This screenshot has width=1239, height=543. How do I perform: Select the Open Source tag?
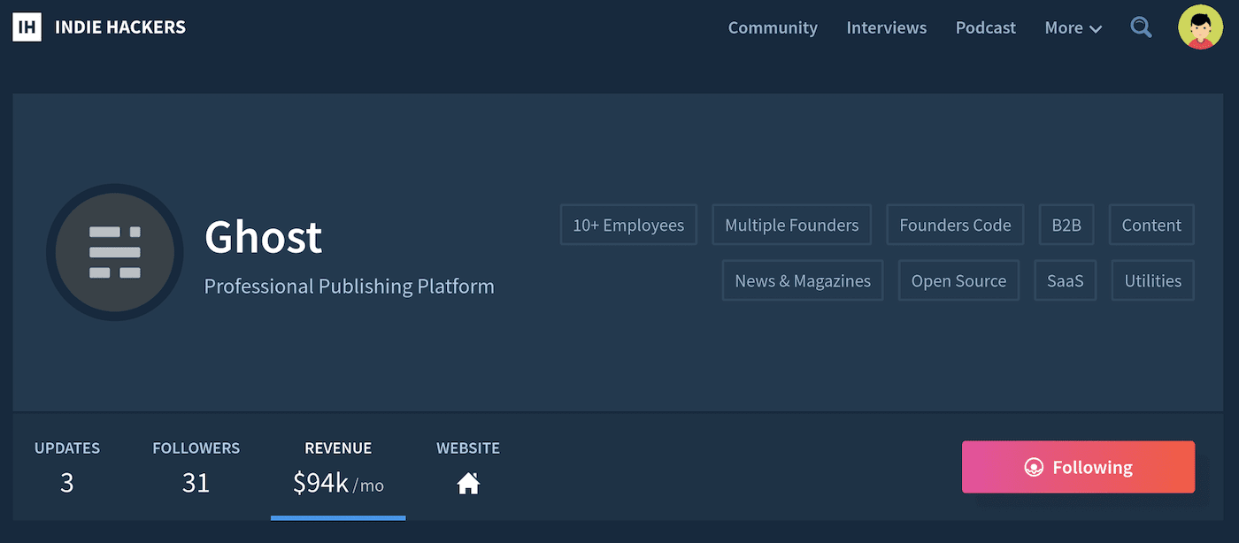coord(958,280)
